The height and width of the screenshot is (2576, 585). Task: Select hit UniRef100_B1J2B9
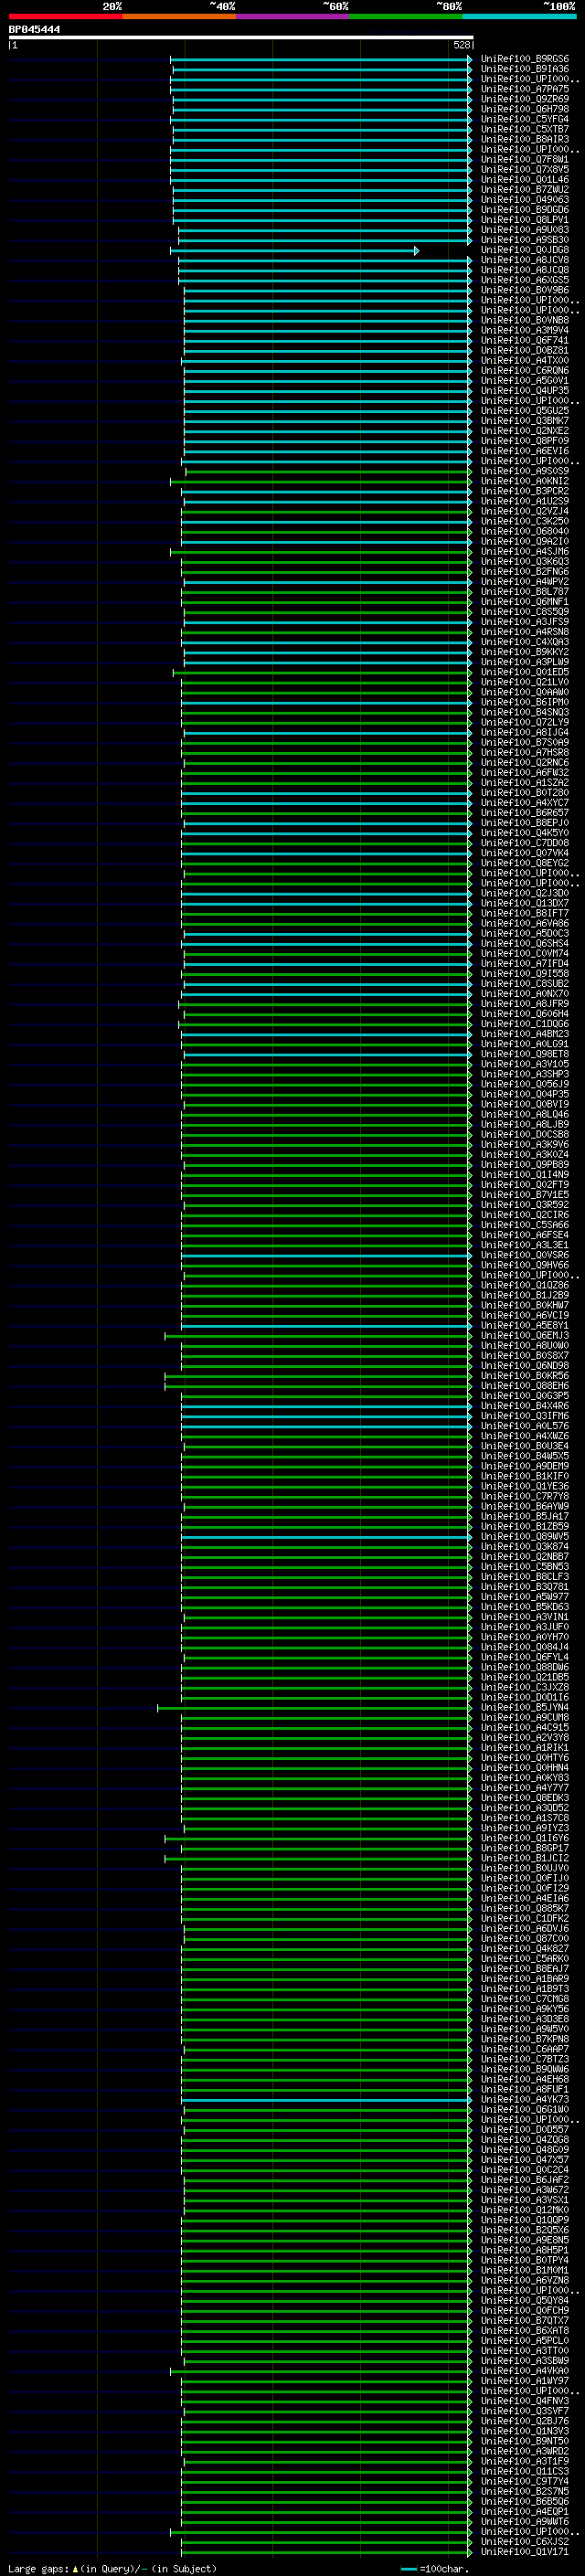click(x=525, y=1295)
